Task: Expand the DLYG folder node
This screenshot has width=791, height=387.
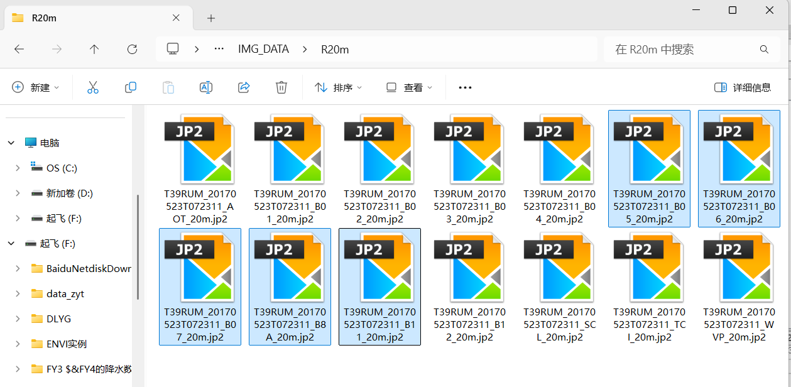Action: tap(18, 319)
